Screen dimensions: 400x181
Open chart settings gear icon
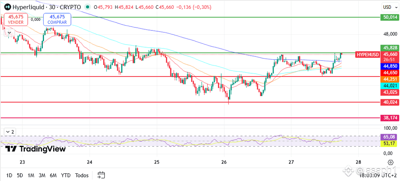(x=390, y=163)
